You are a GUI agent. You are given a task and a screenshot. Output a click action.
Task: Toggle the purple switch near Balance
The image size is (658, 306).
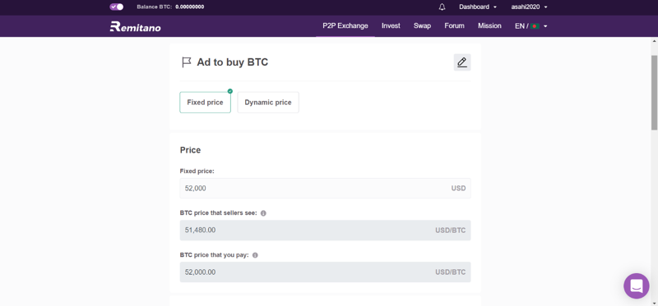click(116, 7)
